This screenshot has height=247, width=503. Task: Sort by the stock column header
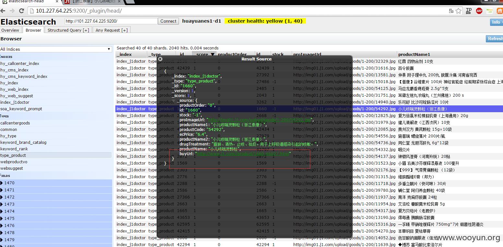[281, 54]
